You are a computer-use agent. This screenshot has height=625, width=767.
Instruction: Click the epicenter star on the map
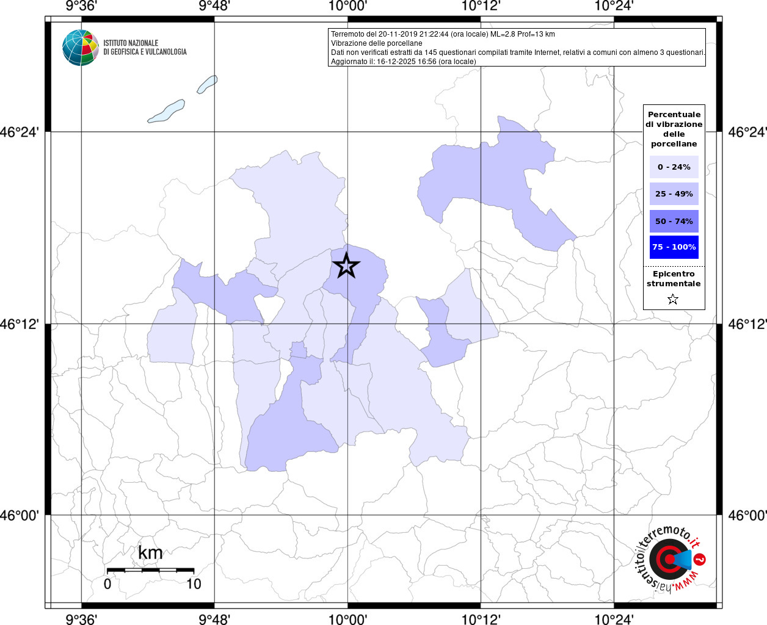(x=346, y=266)
